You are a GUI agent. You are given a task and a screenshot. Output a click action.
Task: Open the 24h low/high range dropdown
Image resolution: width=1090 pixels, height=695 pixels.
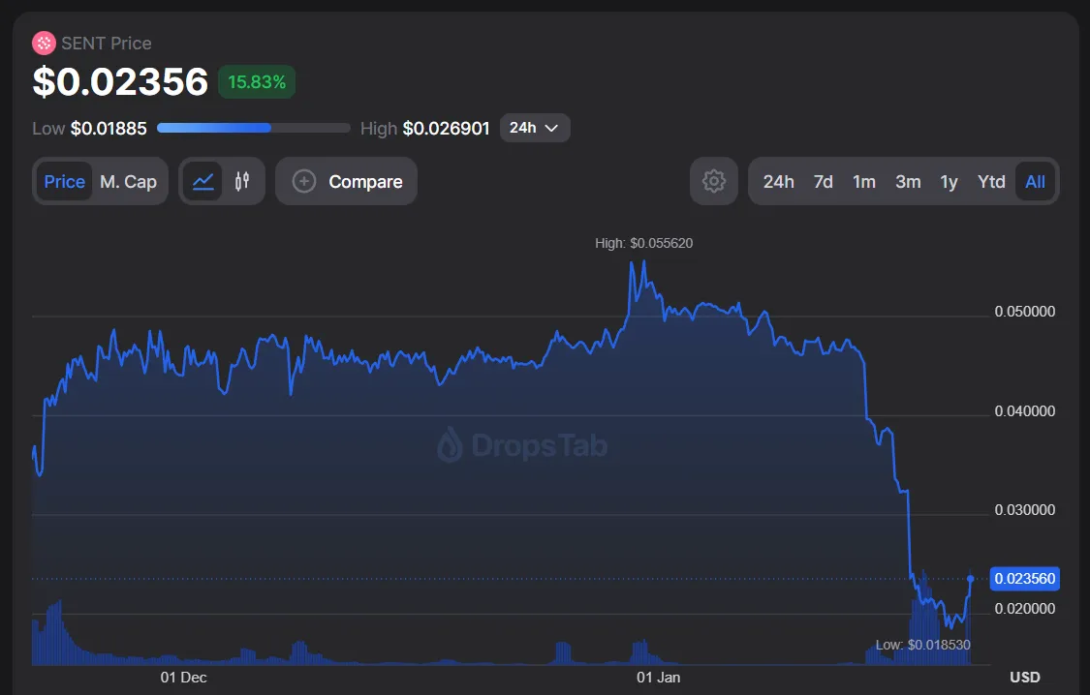click(x=535, y=128)
